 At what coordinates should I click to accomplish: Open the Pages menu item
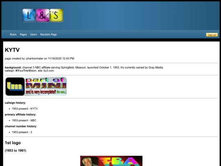[x=23, y=34]
